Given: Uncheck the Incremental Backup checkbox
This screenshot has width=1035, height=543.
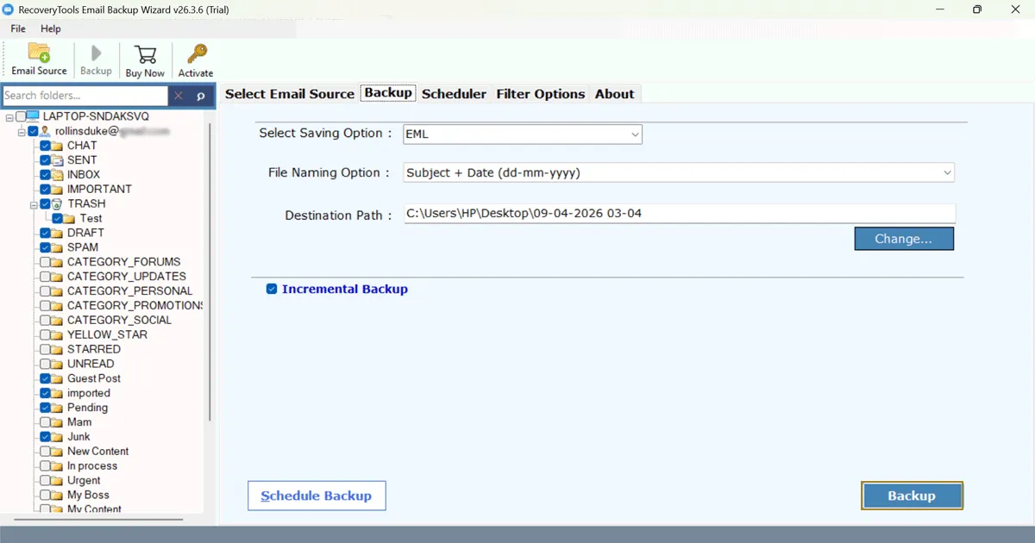Looking at the screenshot, I should tap(273, 290).
